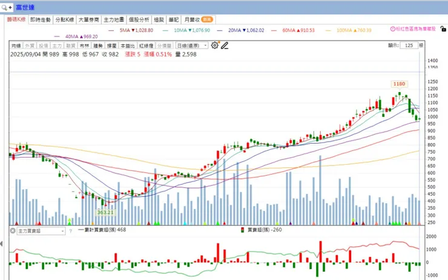Screen dimensions: 448x280
Task: Toggle the 均線 overlay button
Action: click(16, 46)
